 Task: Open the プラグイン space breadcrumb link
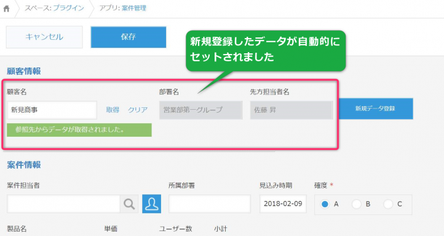pos(68,8)
